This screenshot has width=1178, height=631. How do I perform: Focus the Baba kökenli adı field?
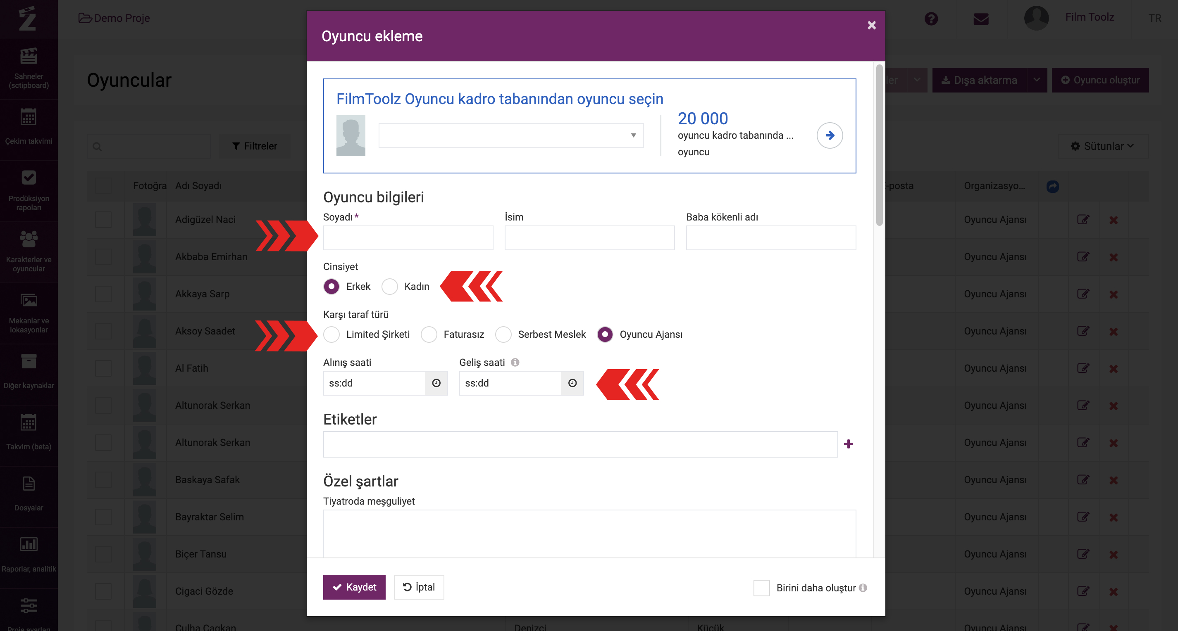click(x=770, y=237)
